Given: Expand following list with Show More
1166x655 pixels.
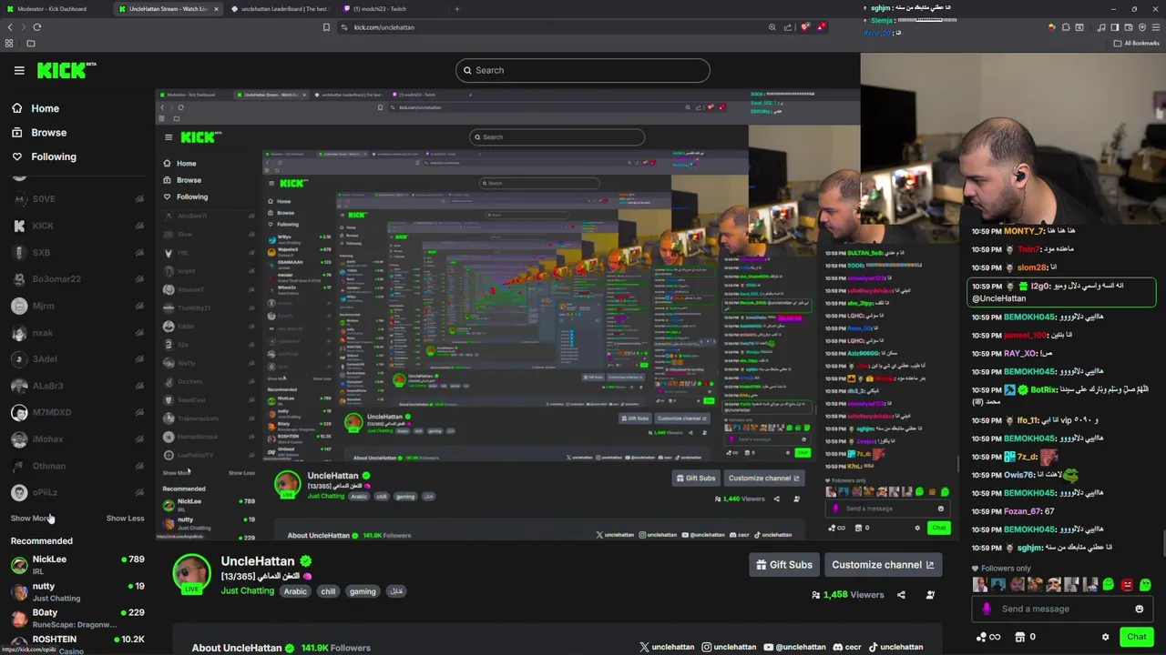Looking at the screenshot, I should coord(30,519).
